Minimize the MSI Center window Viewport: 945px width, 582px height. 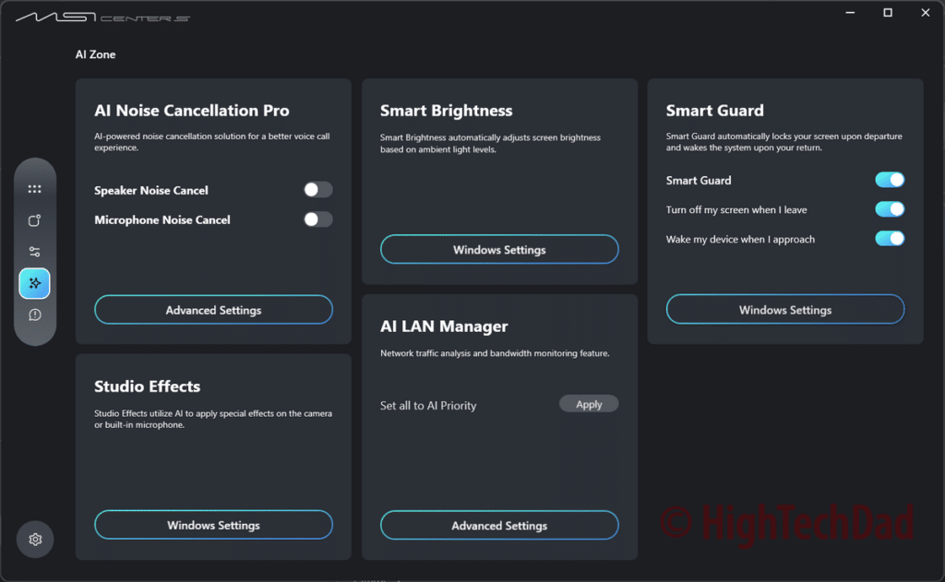coord(849,13)
